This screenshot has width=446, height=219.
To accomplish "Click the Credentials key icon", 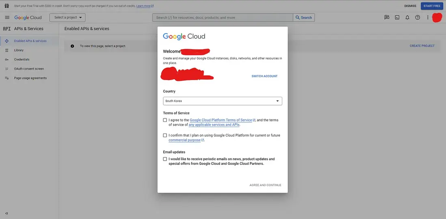I will click(x=7, y=60).
